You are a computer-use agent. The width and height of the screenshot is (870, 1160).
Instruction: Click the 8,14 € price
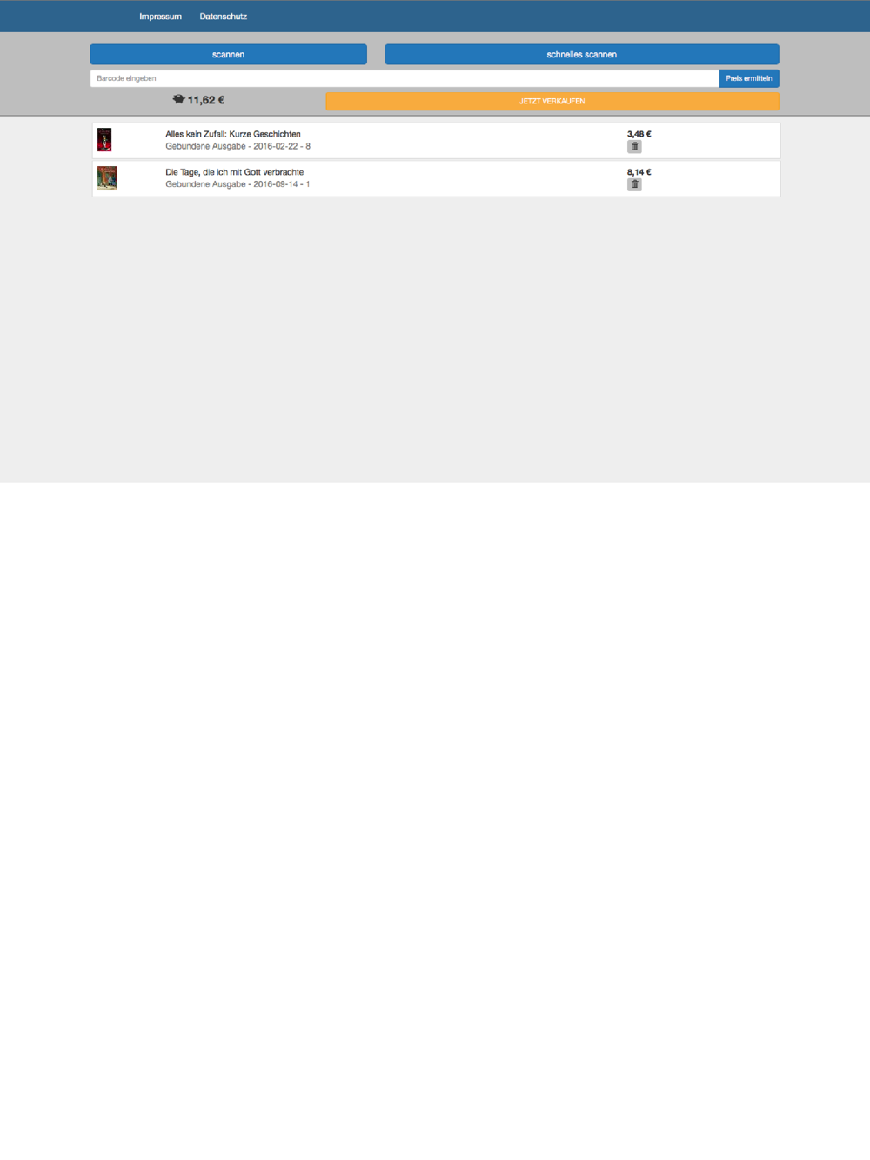click(639, 172)
